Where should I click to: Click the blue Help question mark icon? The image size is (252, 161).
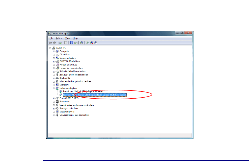72,43
